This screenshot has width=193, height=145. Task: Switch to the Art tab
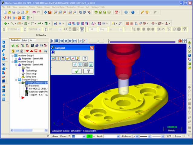pos(31,40)
